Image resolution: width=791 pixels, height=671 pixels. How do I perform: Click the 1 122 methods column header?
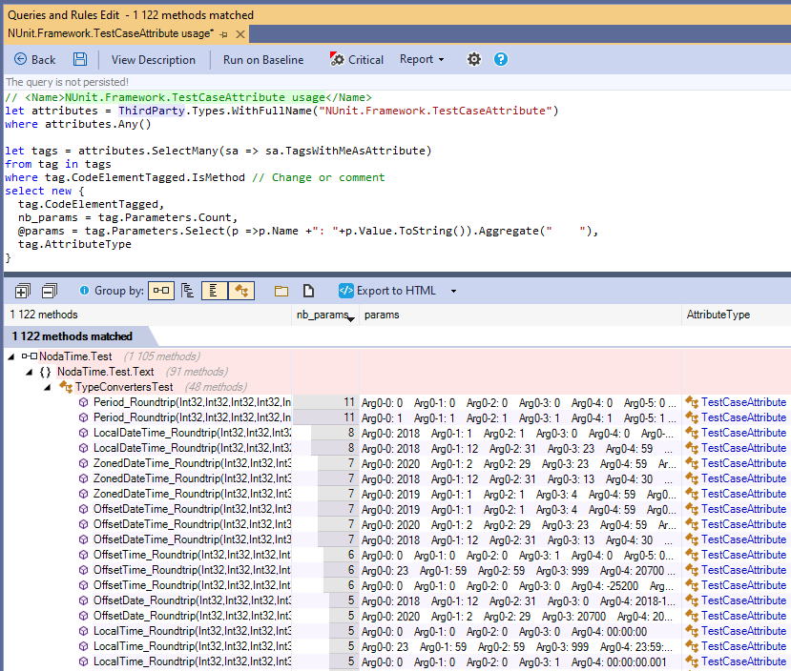coord(148,315)
